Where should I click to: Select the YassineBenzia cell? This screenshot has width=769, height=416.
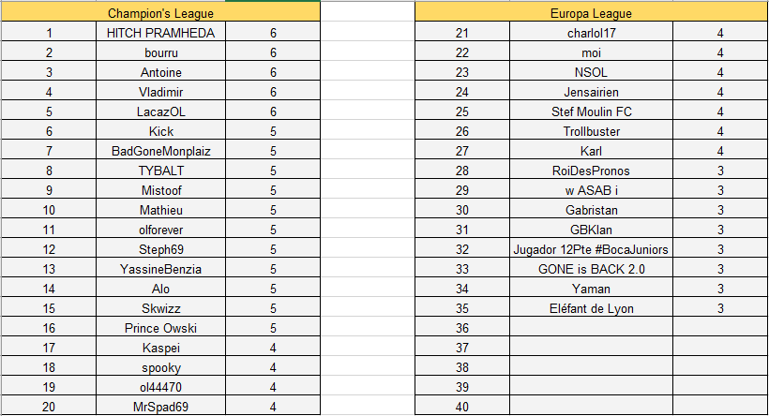[160, 269]
